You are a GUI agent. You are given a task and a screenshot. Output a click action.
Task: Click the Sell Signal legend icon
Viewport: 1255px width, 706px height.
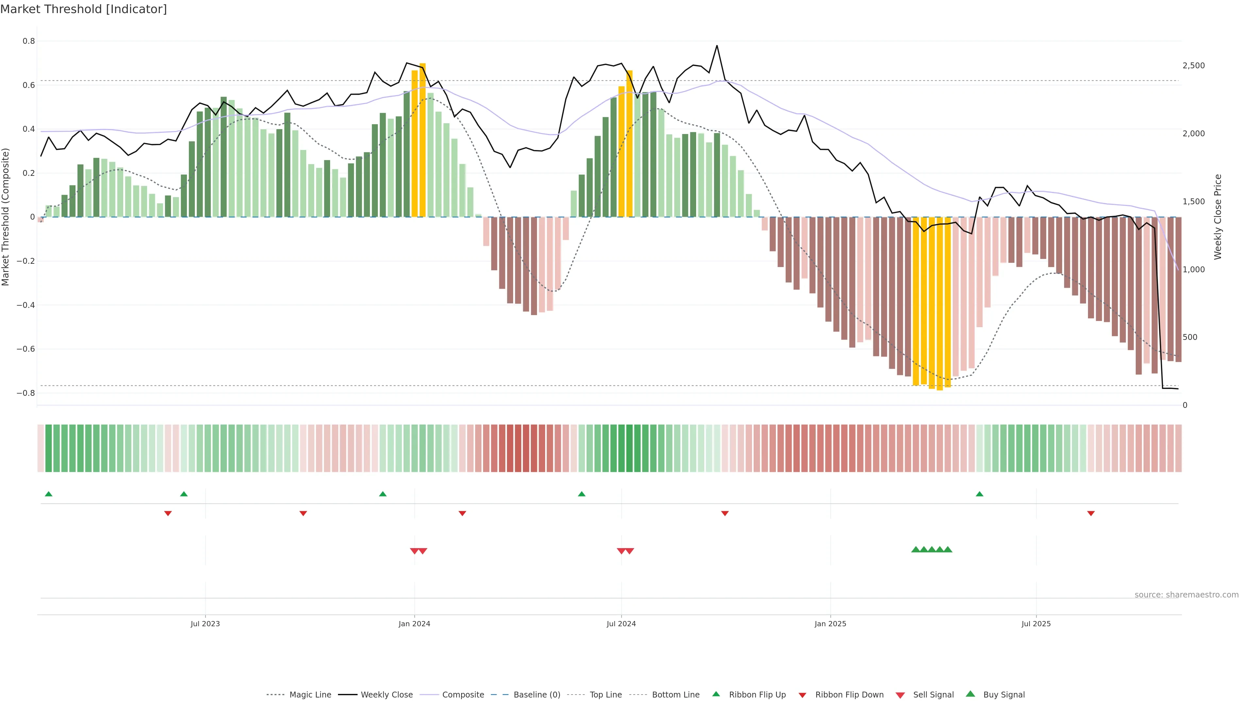click(900, 695)
